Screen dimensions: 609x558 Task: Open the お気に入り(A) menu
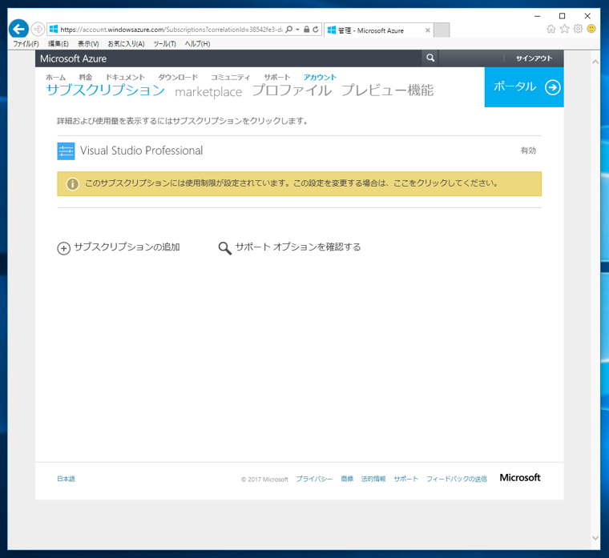tap(127, 44)
